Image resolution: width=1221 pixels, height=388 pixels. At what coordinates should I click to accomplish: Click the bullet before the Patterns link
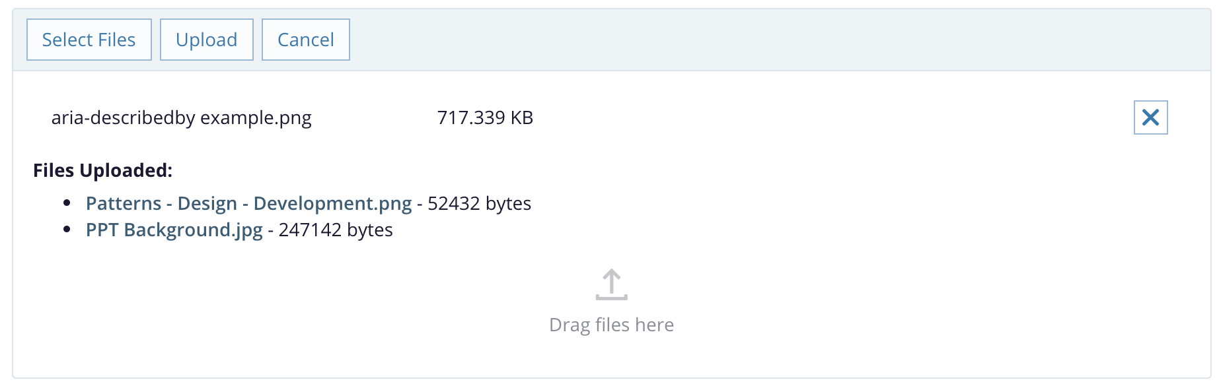coord(67,203)
